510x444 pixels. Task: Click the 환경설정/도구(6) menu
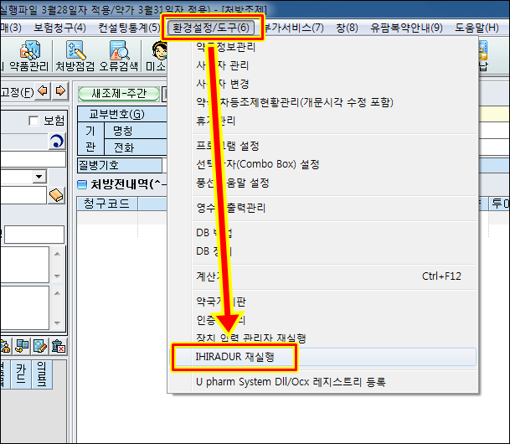pos(211,28)
